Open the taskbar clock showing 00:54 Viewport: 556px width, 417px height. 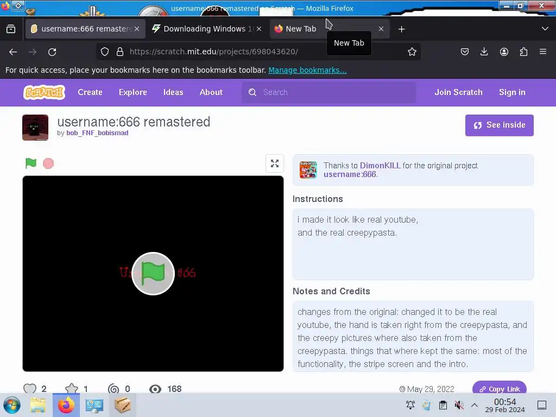(x=505, y=405)
